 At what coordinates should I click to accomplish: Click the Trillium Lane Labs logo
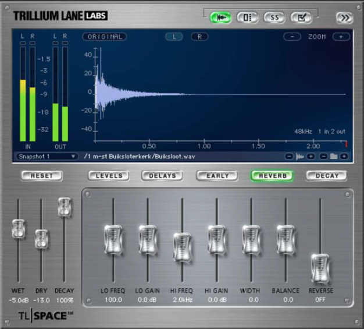click(x=60, y=16)
